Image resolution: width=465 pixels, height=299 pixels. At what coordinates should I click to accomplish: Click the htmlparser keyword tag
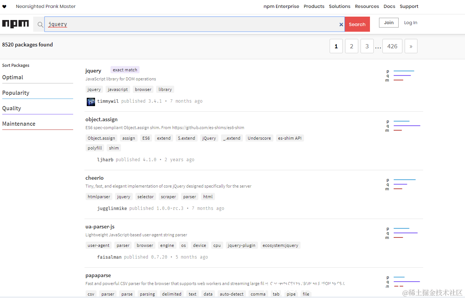click(99, 197)
